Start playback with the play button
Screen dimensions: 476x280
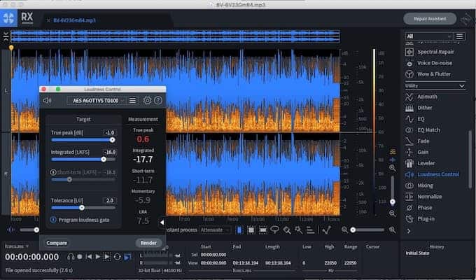[x=98, y=257]
